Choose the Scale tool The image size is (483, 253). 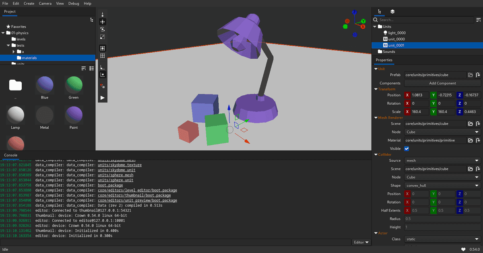(103, 37)
